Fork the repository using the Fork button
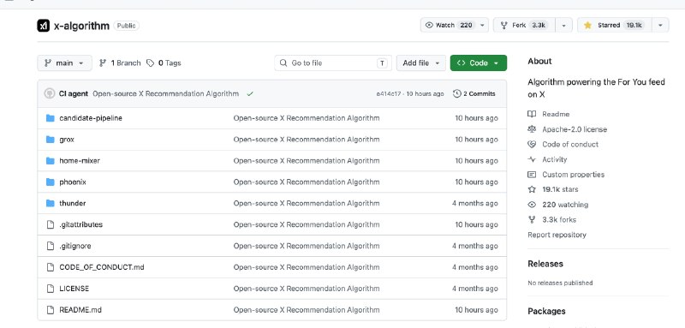The image size is (685, 328). click(x=524, y=26)
